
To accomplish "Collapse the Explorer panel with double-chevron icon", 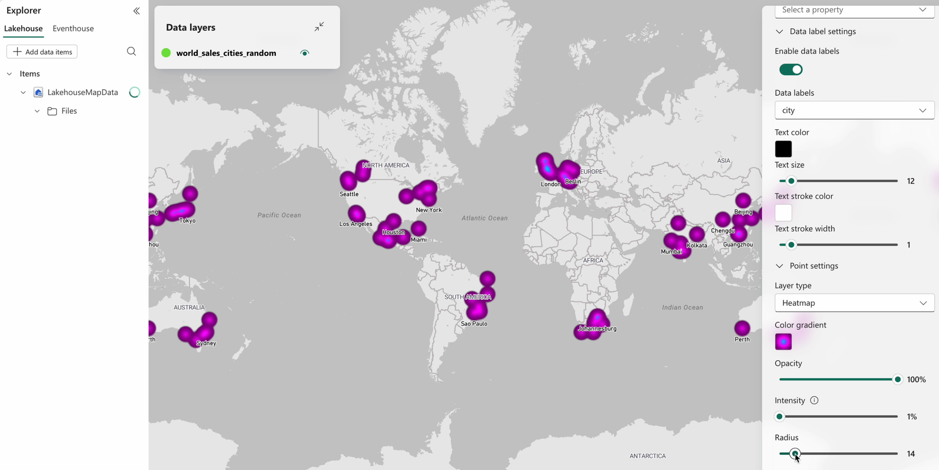I will point(136,11).
